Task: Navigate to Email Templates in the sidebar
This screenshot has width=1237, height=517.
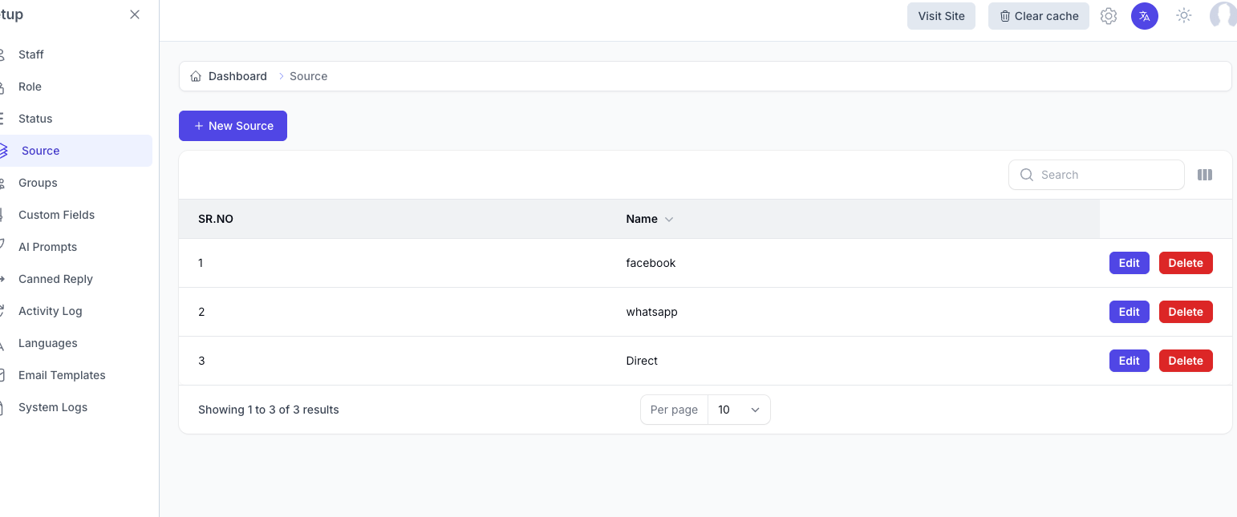Action: pyautogui.click(x=62, y=374)
